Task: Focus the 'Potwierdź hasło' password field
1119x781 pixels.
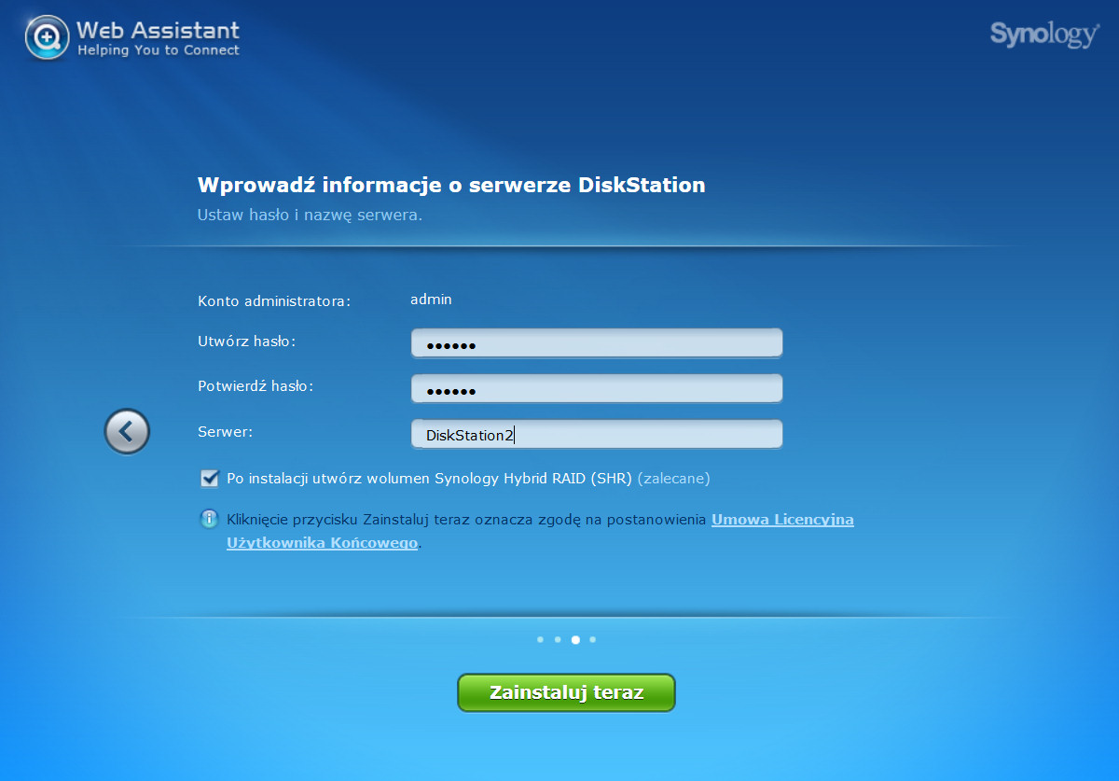Action: [596, 388]
